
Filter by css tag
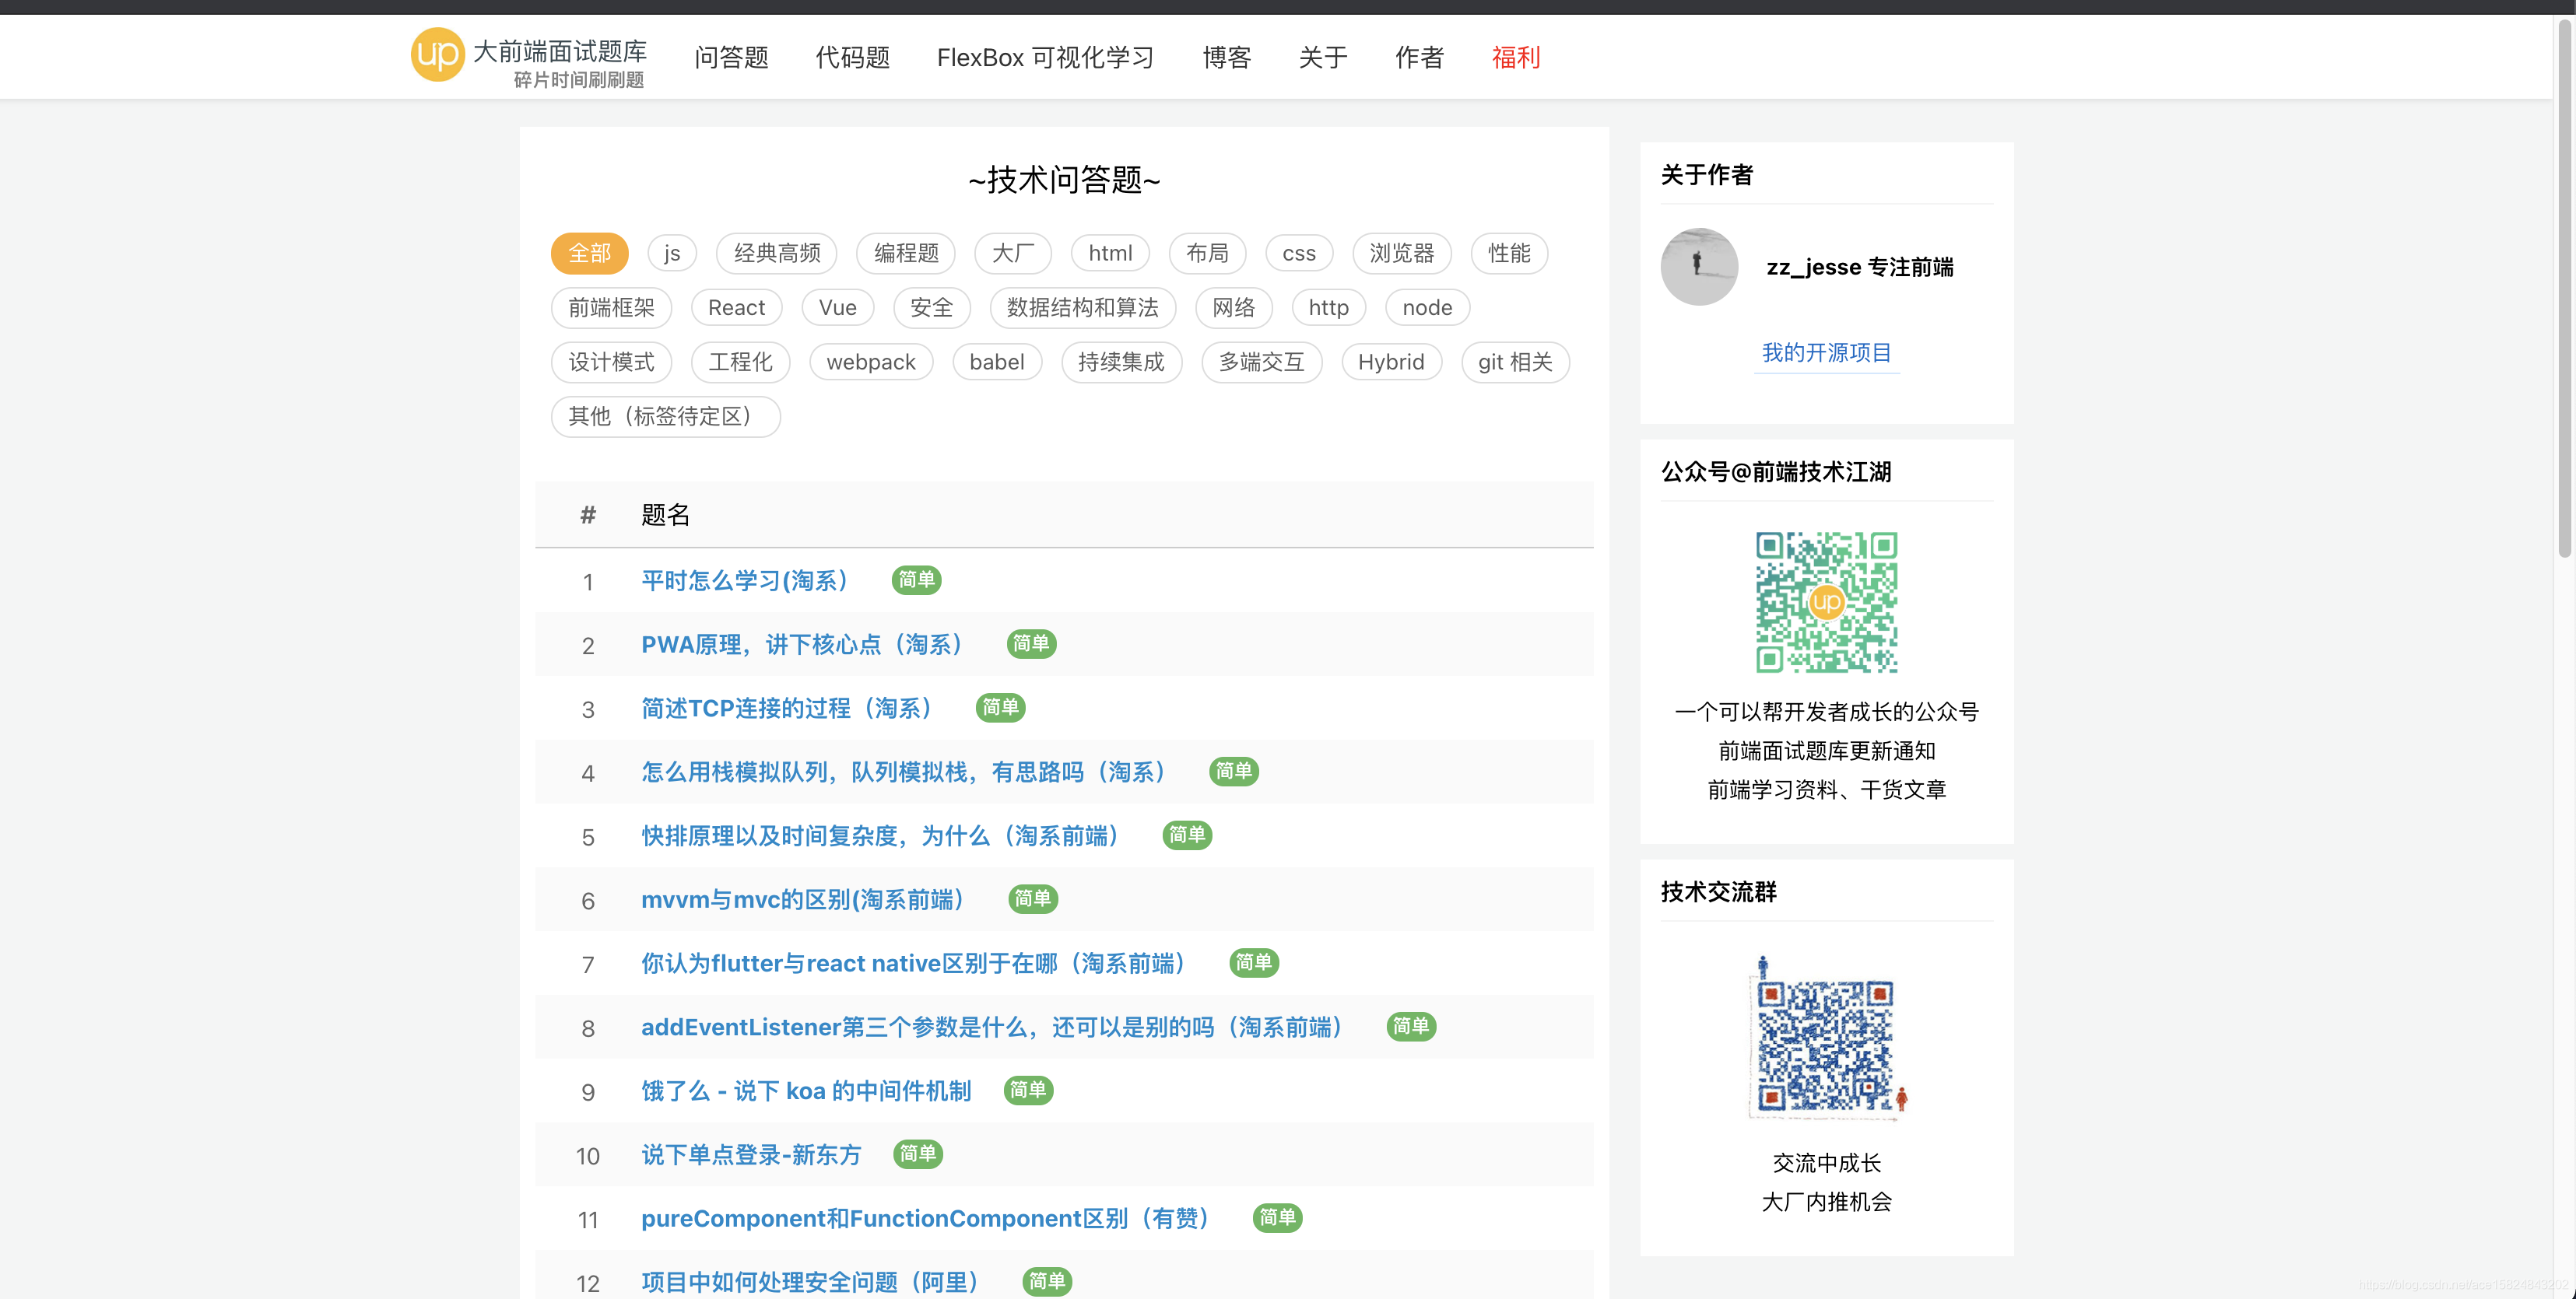pos(1299,254)
